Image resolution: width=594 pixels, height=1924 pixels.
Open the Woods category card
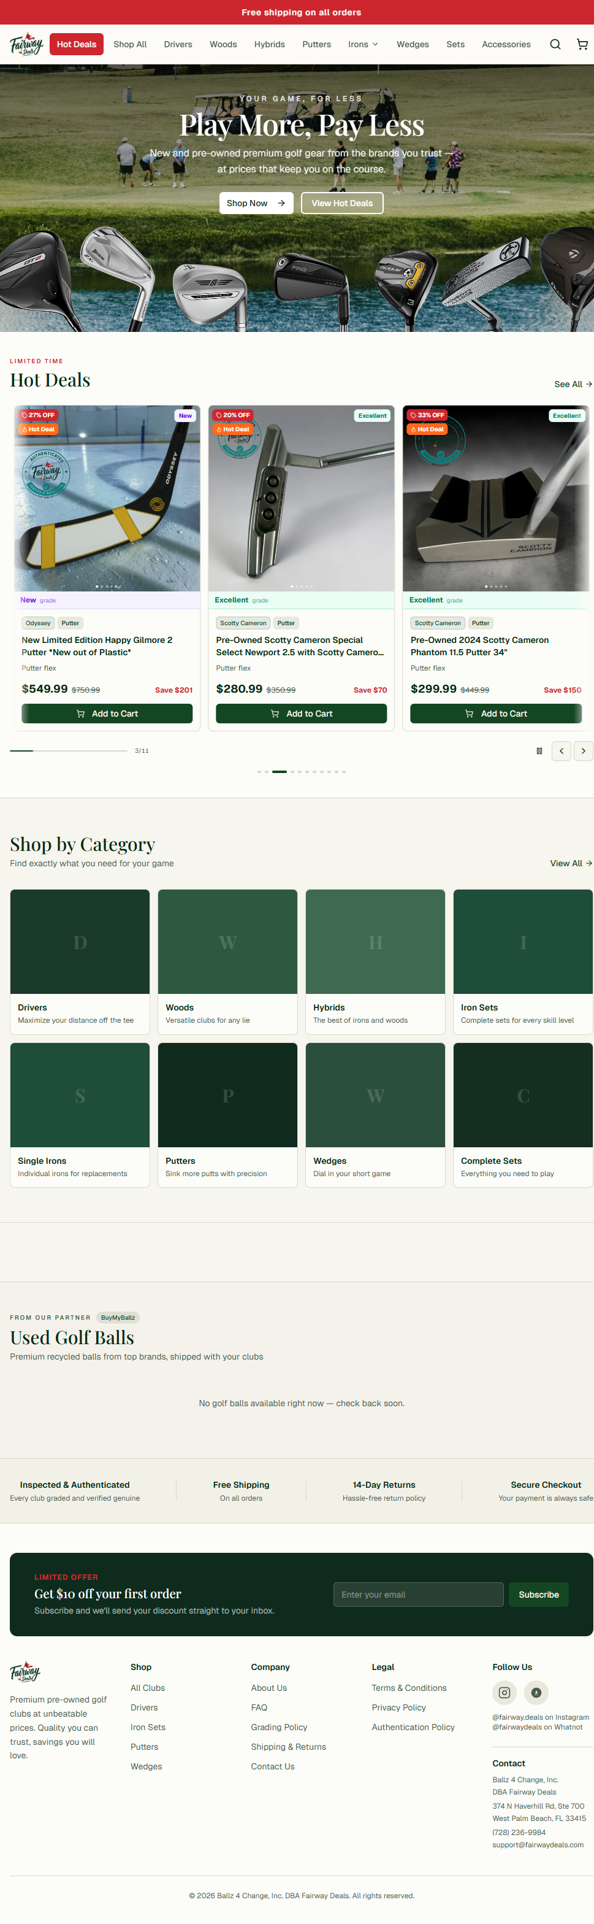[x=227, y=961]
